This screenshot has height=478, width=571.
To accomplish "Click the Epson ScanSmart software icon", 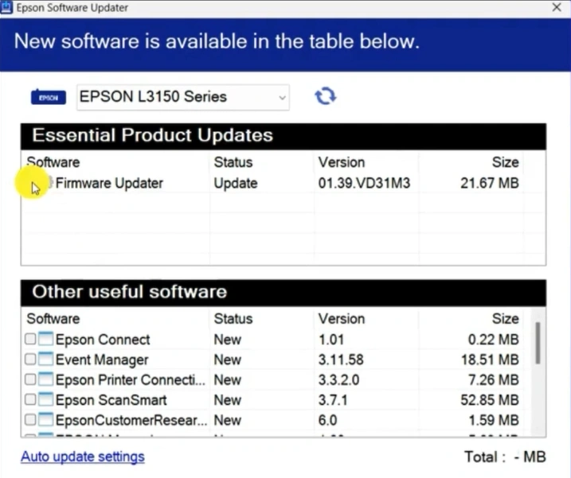I will (x=45, y=400).
